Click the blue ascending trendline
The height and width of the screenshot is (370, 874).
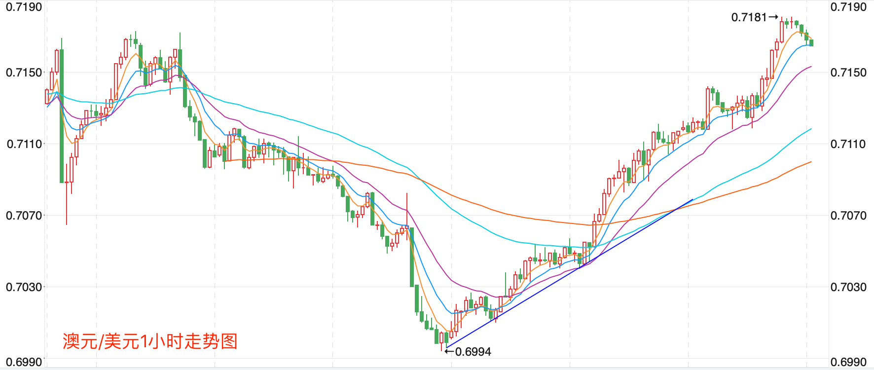pyautogui.click(x=569, y=274)
